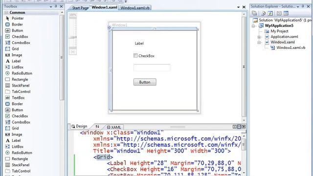313x176 pixels.
Task: Click the splitter grip between Design and XAML
Action: click(x=178, y=127)
